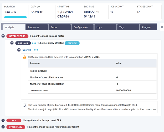
Task: Open the Configuration tab
Action: (x=83, y=27)
